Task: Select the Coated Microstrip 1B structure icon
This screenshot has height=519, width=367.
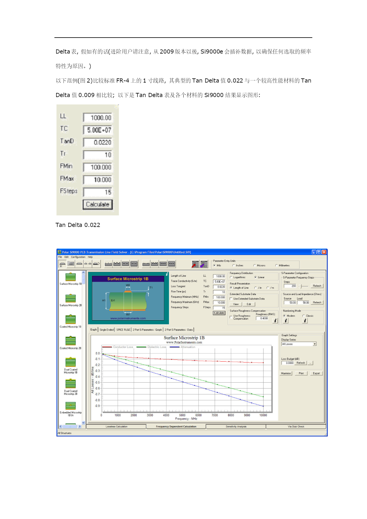Action: [x=70, y=320]
